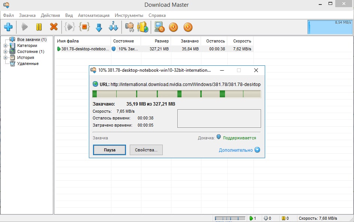Select Все закачки (1) tree item
Image resolution: width=354 pixels, height=222 pixels.
pos(32,39)
